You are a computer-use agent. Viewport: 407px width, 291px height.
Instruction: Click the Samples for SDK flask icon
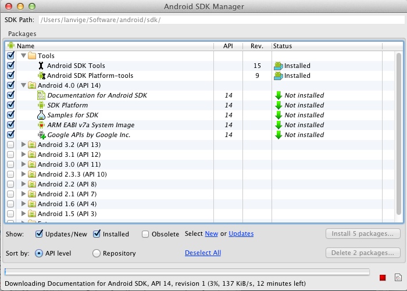click(x=41, y=115)
